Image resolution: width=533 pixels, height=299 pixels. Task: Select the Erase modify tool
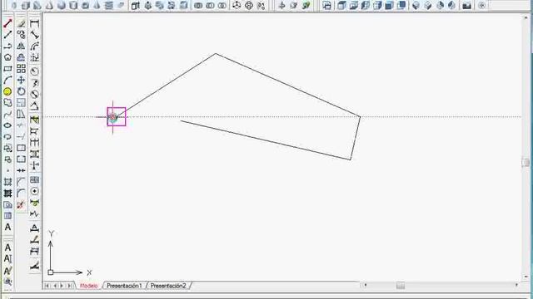[21, 23]
